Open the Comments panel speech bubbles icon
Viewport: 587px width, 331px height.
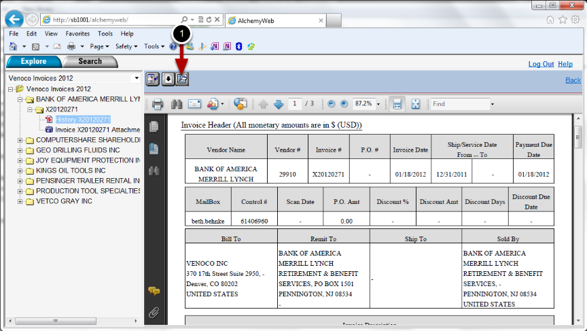(x=154, y=291)
